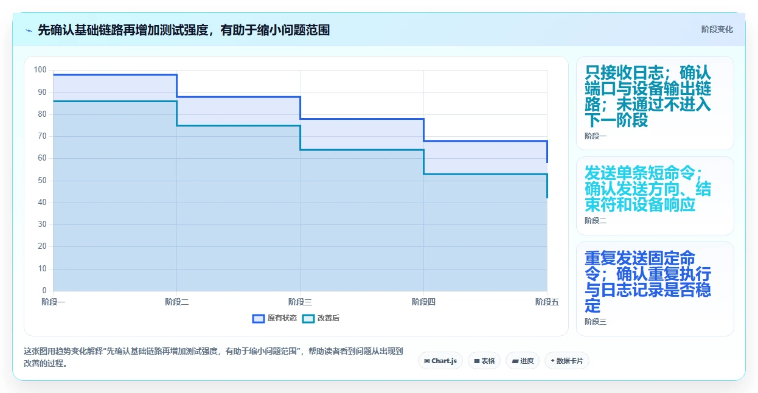Screen dimensions: 758x393
Task: Click the icon inside the Chart.js tag
Action: [x=427, y=361]
